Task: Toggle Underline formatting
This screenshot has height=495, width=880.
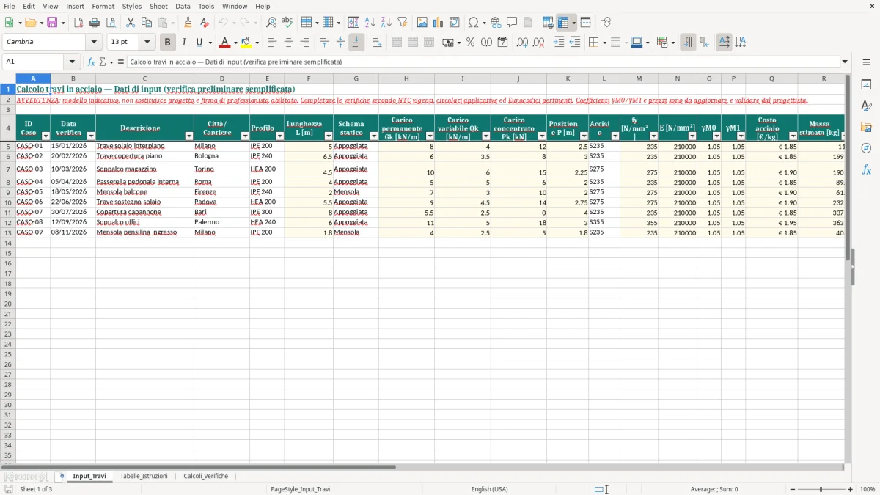Action: 199,43
